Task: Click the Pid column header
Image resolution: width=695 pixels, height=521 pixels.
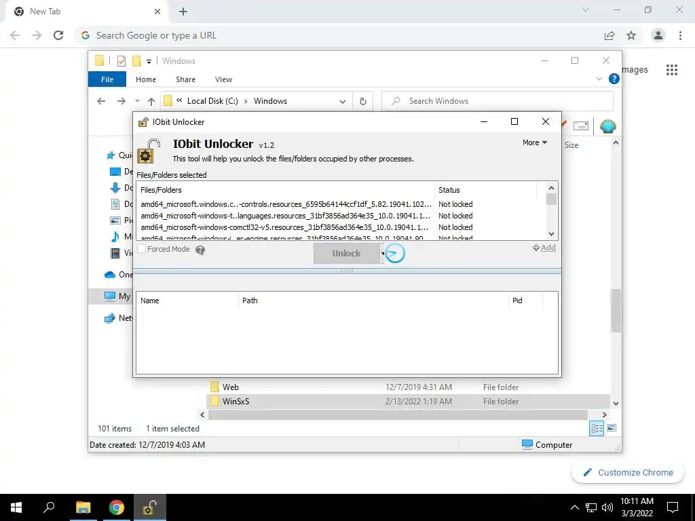Action: [526, 301]
